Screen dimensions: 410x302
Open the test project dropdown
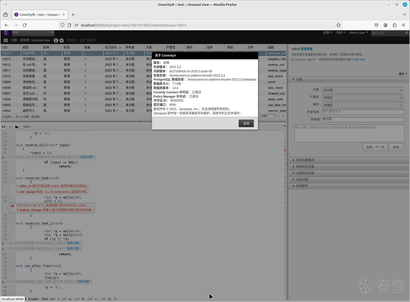[x=33, y=33]
